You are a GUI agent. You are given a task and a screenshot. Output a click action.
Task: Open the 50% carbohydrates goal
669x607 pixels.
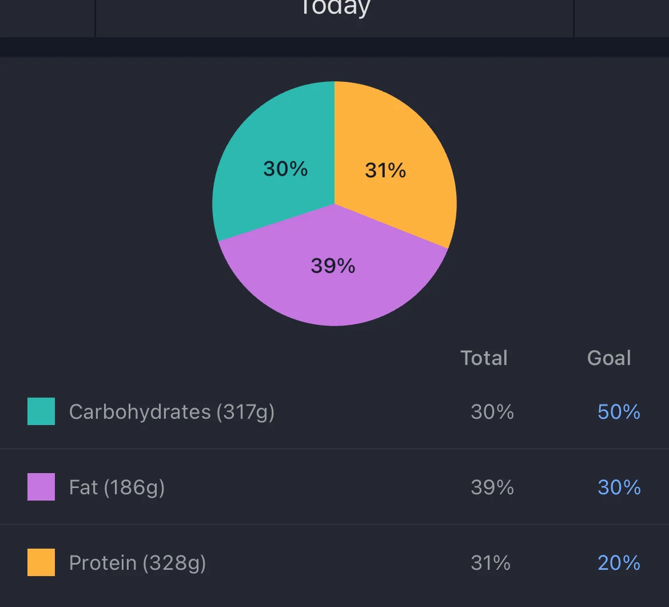pos(619,412)
